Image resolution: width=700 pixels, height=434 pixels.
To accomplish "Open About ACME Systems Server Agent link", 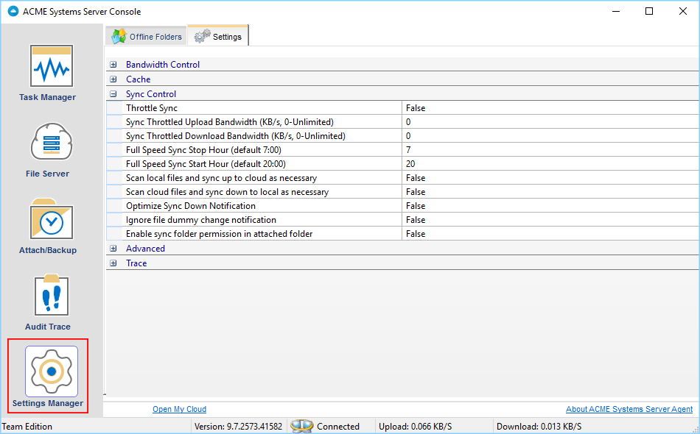I will [629, 409].
